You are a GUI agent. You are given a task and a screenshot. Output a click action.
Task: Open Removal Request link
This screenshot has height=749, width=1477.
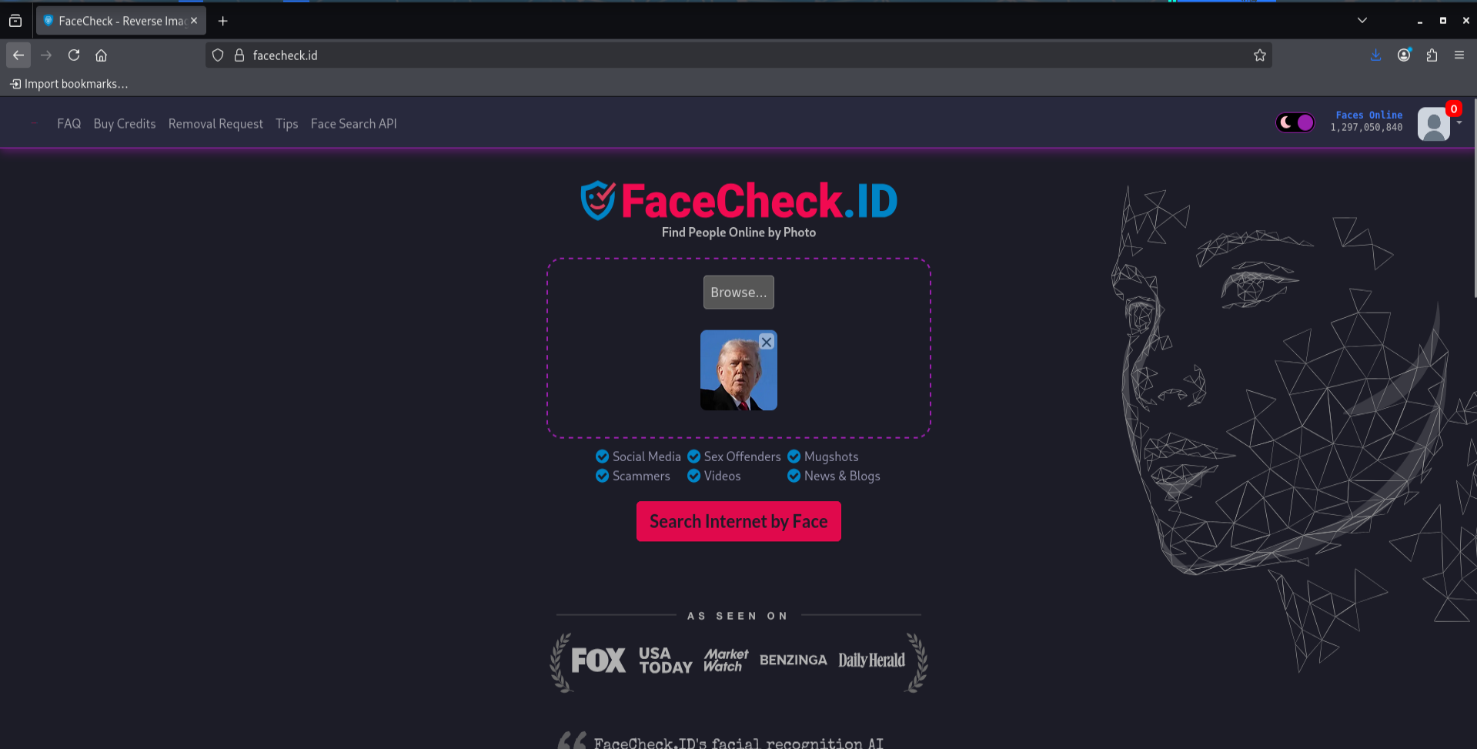[x=216, y=123]
